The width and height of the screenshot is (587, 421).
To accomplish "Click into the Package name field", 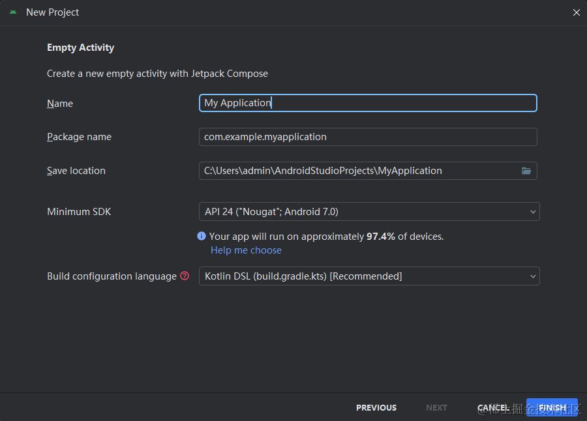I will click(x=368, y=137).
